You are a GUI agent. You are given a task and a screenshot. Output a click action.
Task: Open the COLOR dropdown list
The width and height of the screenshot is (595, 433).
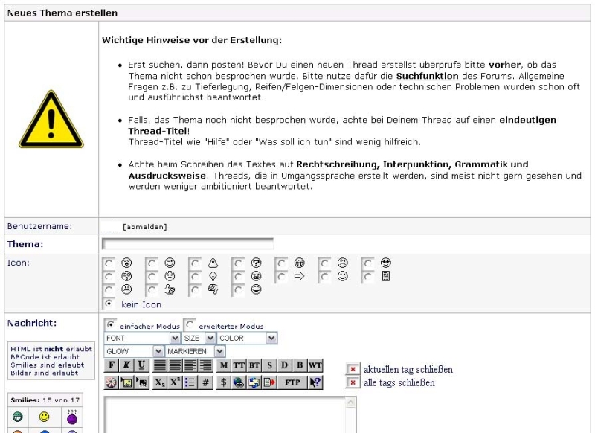247,338
